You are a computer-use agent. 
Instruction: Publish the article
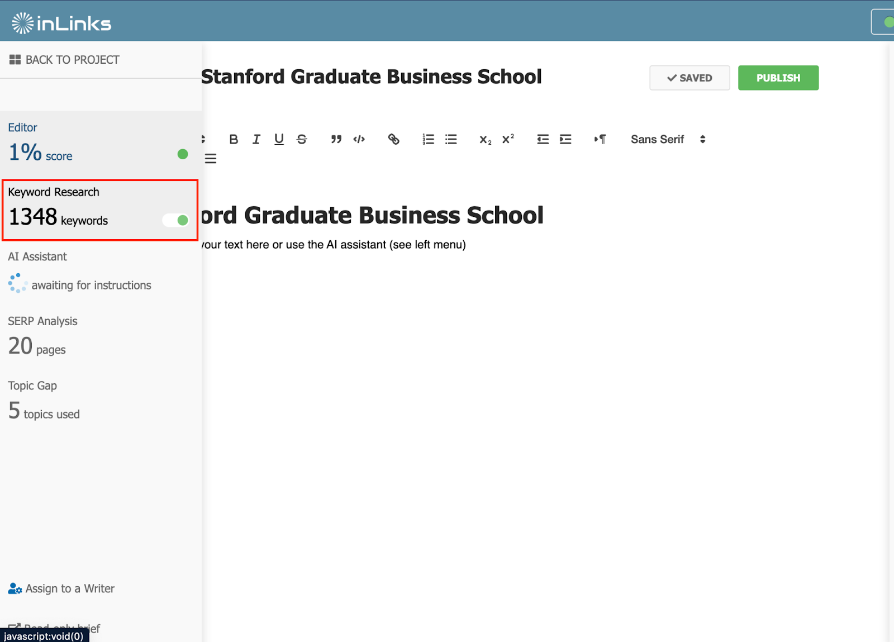pyautogui.click(x=778, y=78)
